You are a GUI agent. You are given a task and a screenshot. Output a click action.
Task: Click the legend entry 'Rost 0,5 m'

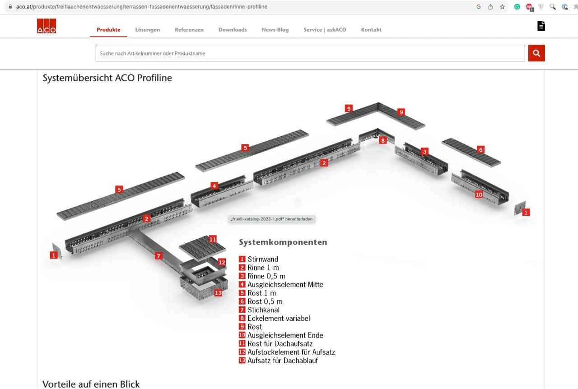pos(265,301)
